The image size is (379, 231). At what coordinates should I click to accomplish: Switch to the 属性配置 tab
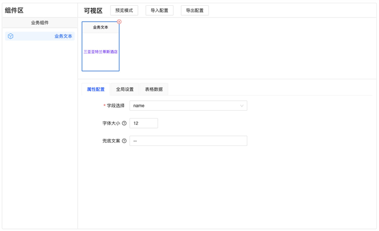(x=96, y=89)
